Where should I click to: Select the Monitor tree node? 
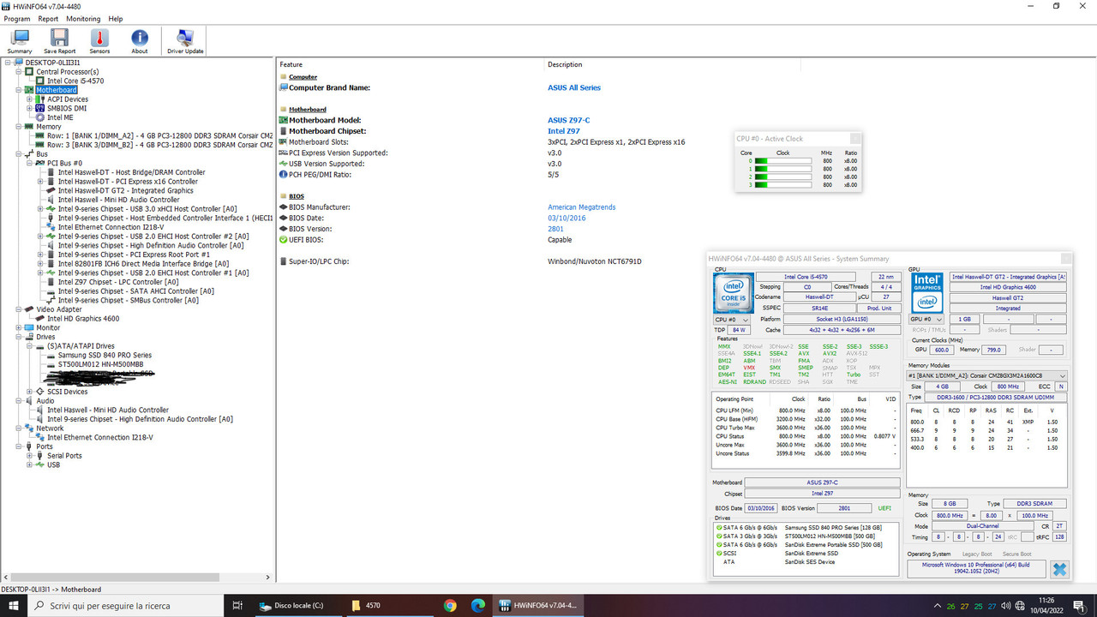click(48, 327)
